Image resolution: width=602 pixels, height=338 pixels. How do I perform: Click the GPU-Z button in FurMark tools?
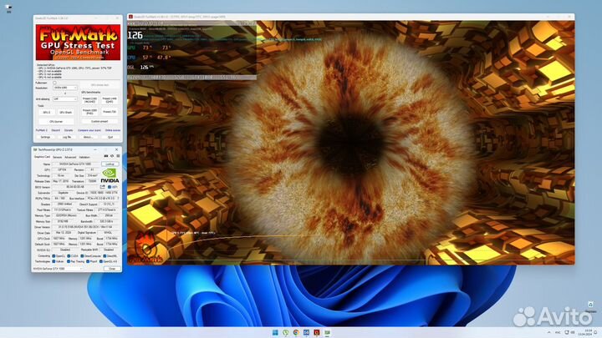coord(45,111)
